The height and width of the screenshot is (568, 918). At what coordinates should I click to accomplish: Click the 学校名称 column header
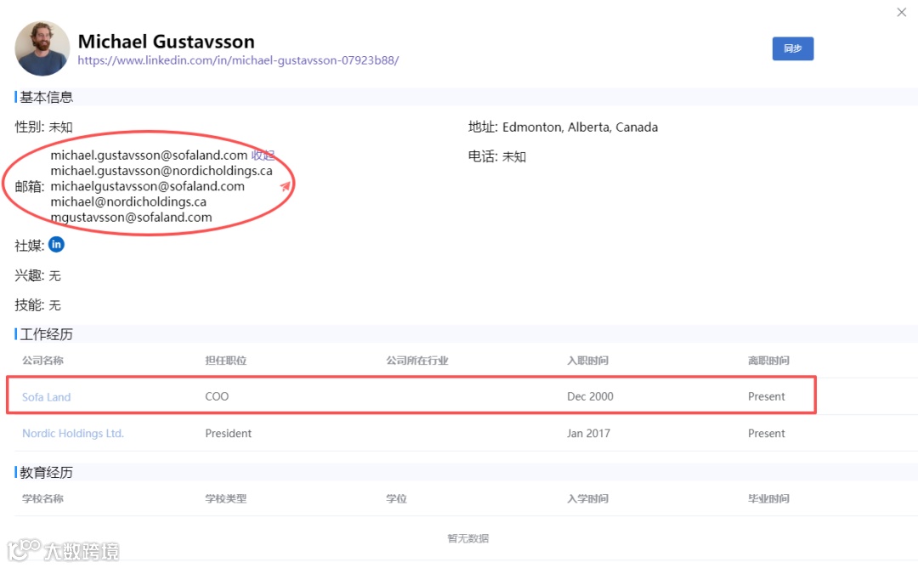pyautogui.click(x=42, y=498)
